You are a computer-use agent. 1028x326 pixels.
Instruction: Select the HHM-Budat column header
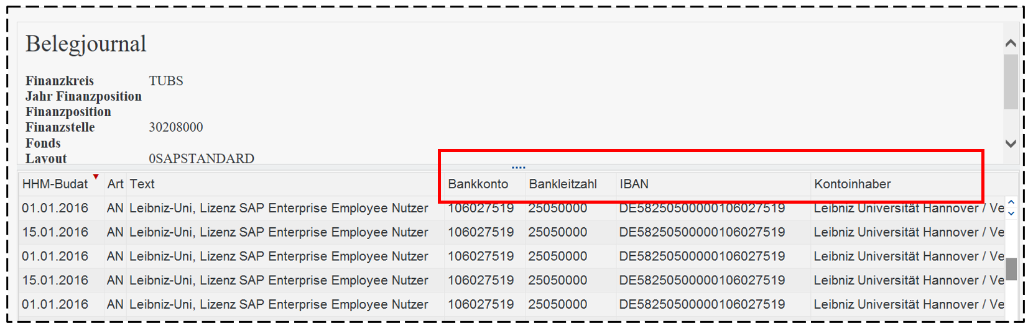point(55,184)
